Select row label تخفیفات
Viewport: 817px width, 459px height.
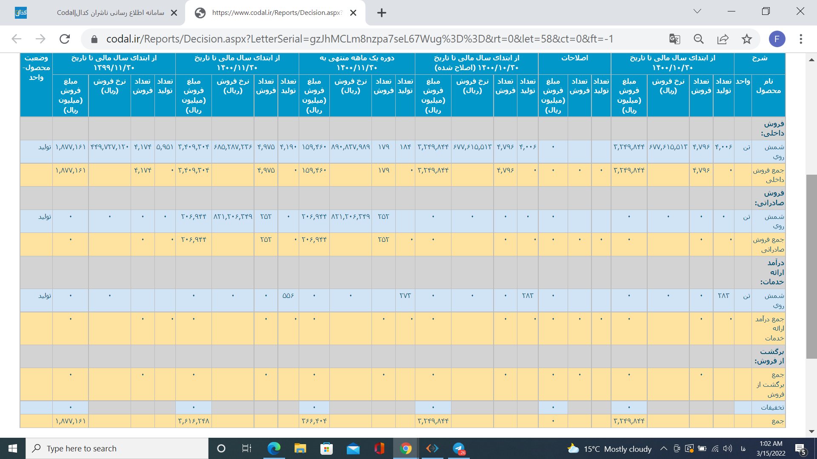772,407
